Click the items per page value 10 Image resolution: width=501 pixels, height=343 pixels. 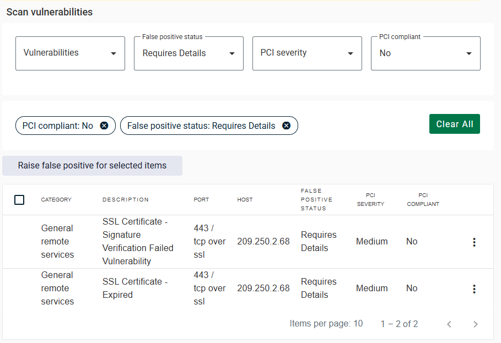pos(358,324)
